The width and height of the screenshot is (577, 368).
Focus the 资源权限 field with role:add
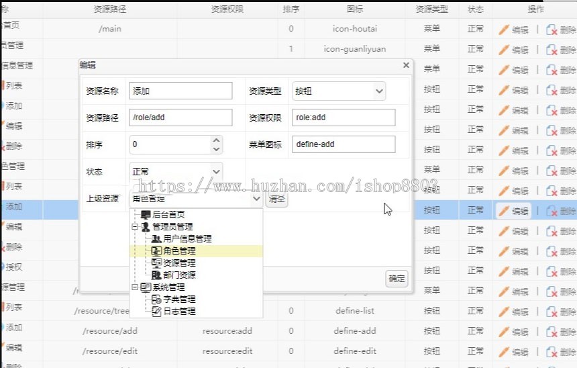(344, 118)
